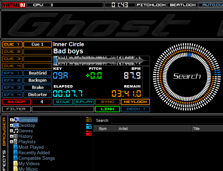Click the elapsed time readout 00:07.7
Screen dimensions: 223x171
[x=68, y=94]
